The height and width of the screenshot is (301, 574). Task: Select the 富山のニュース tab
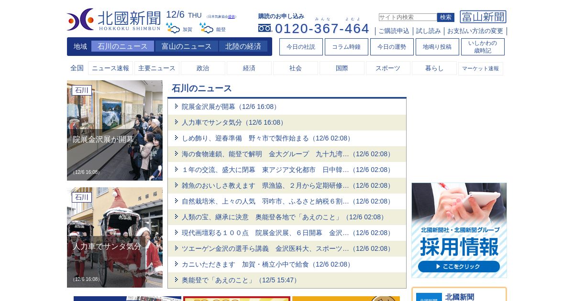tap(187, 46)
